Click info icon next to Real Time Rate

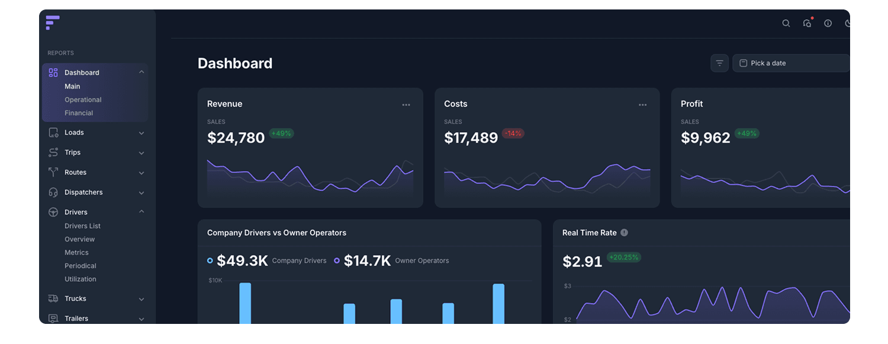coord(624,233)
